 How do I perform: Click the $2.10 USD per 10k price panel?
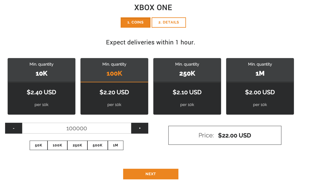(187, 98)
